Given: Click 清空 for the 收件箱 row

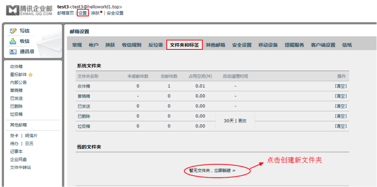Looking at the screenshot, I should pos(340,86).
